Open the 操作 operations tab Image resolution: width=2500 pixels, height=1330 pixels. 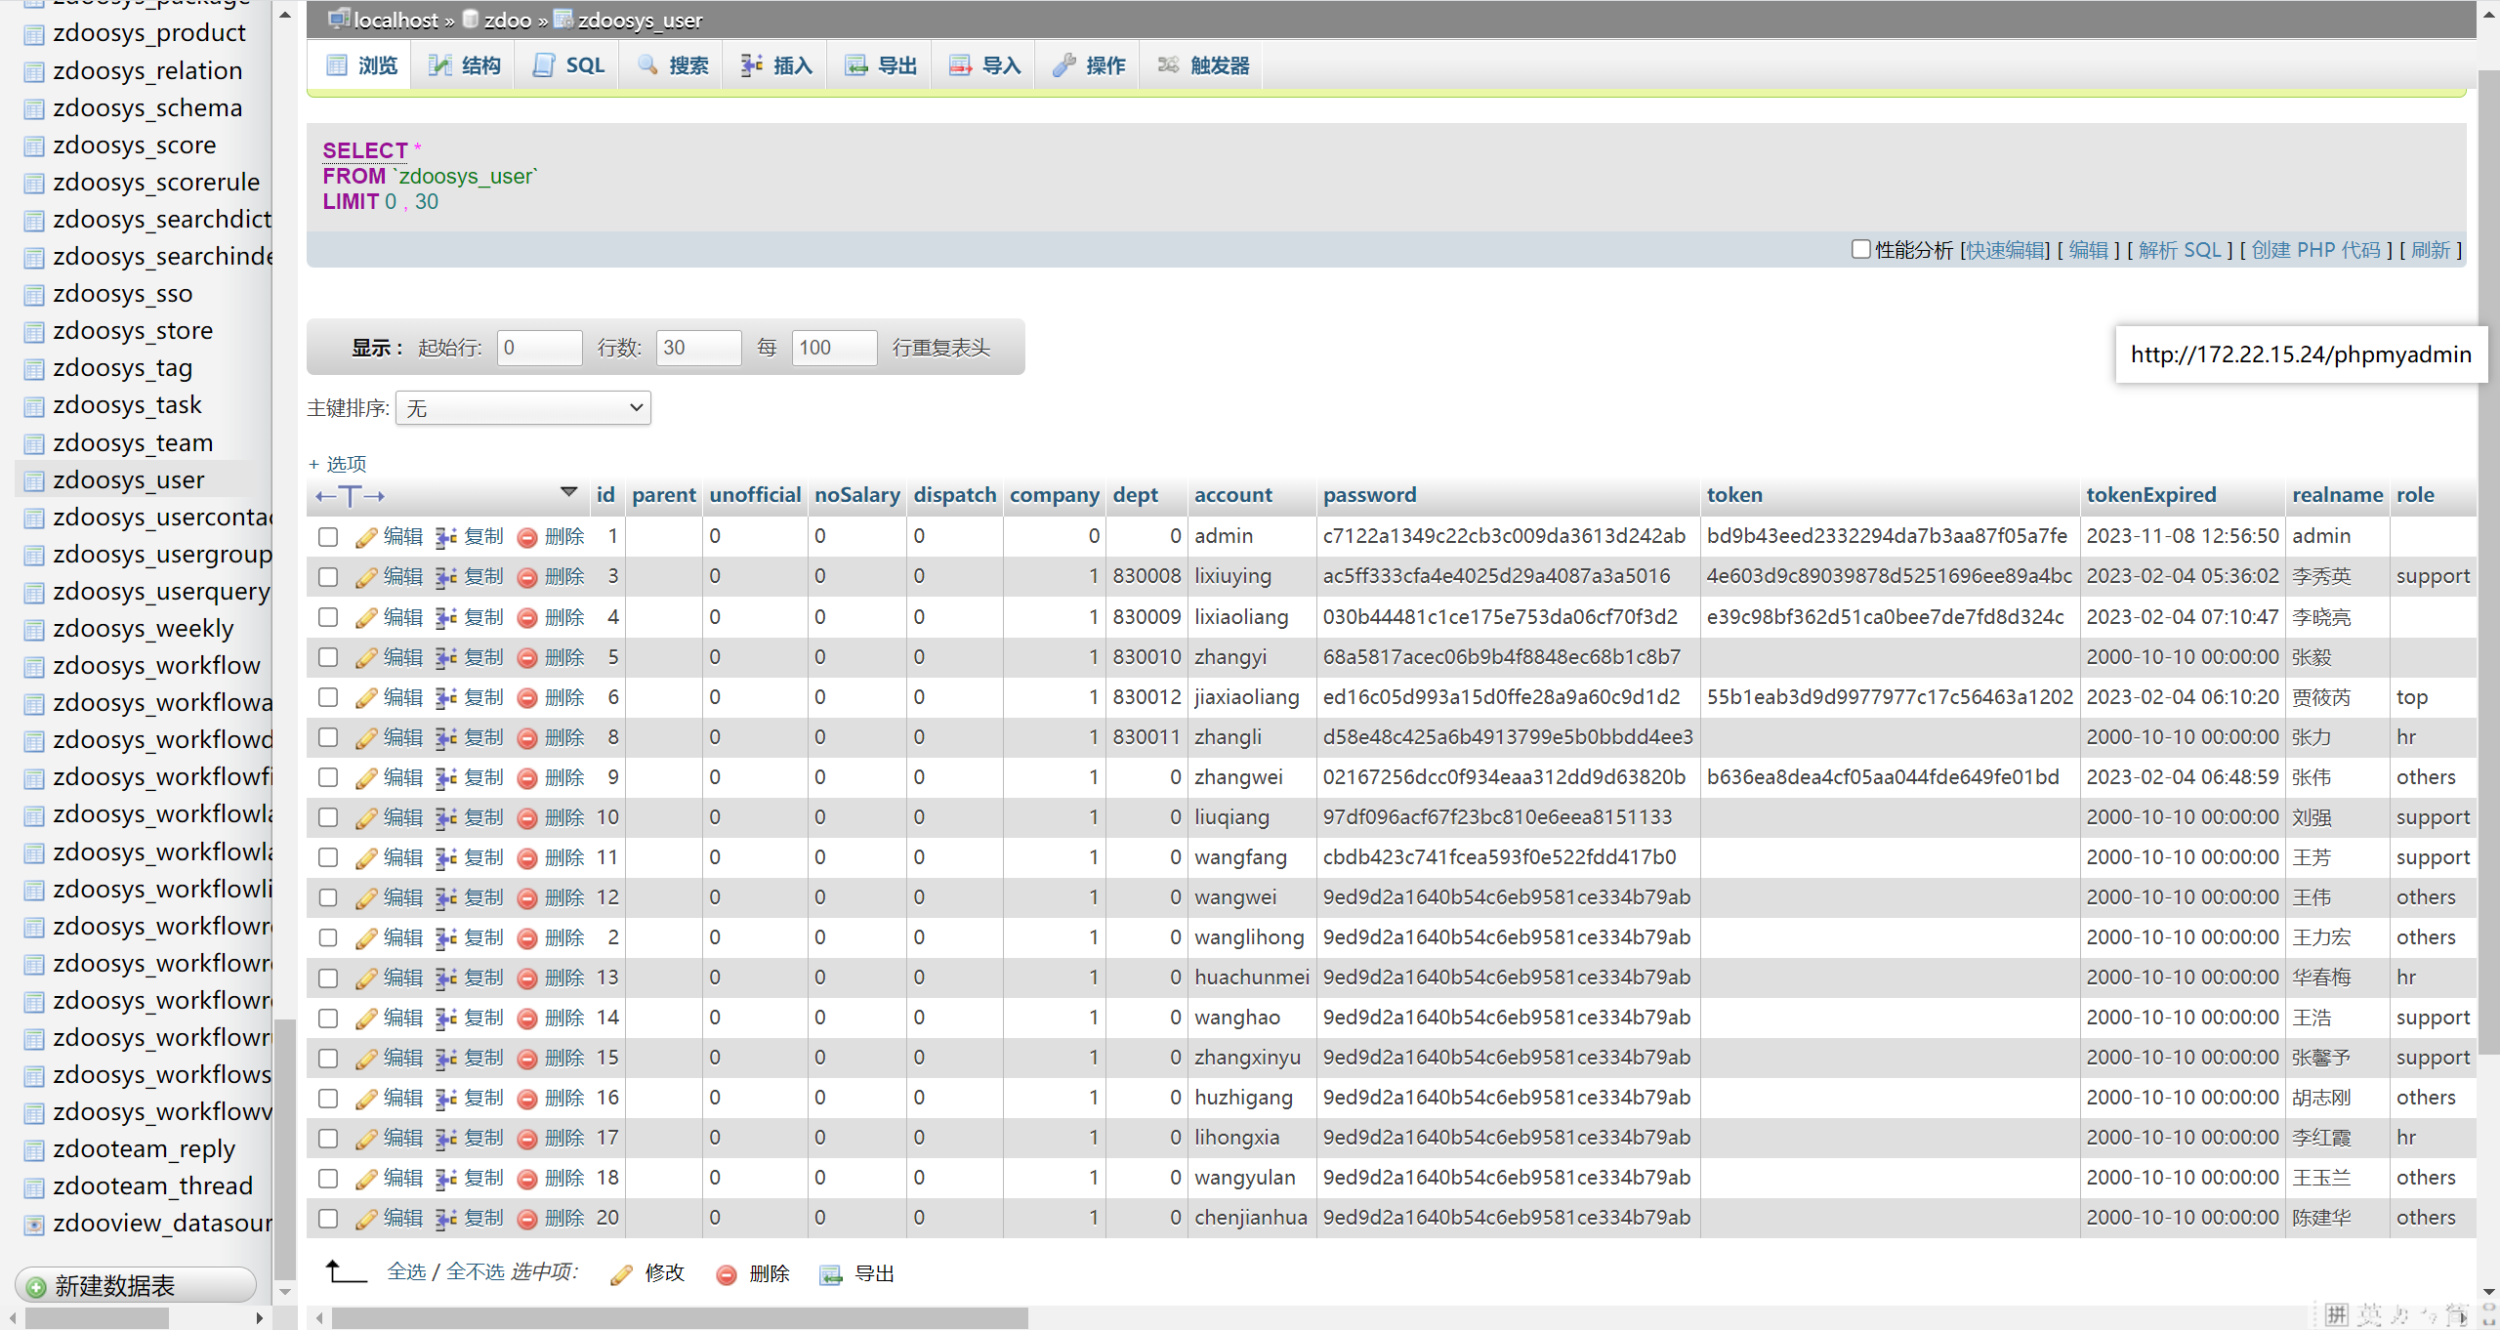(1089, 65)
